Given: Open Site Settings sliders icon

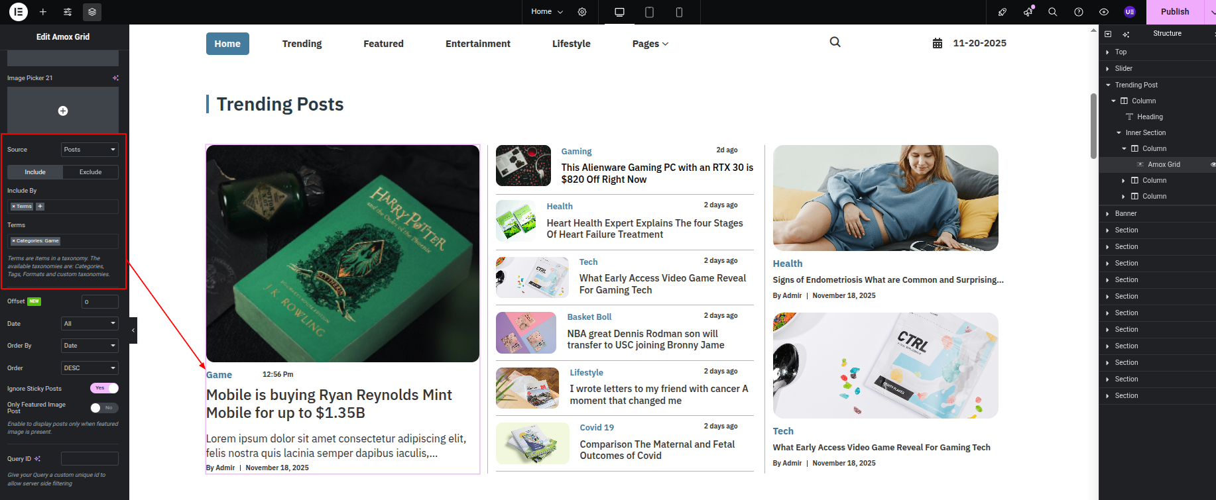Looking at the screenshot, I should coord(68,12).
